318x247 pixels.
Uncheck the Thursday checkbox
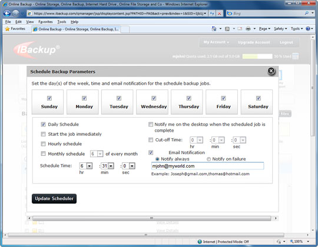189,98
